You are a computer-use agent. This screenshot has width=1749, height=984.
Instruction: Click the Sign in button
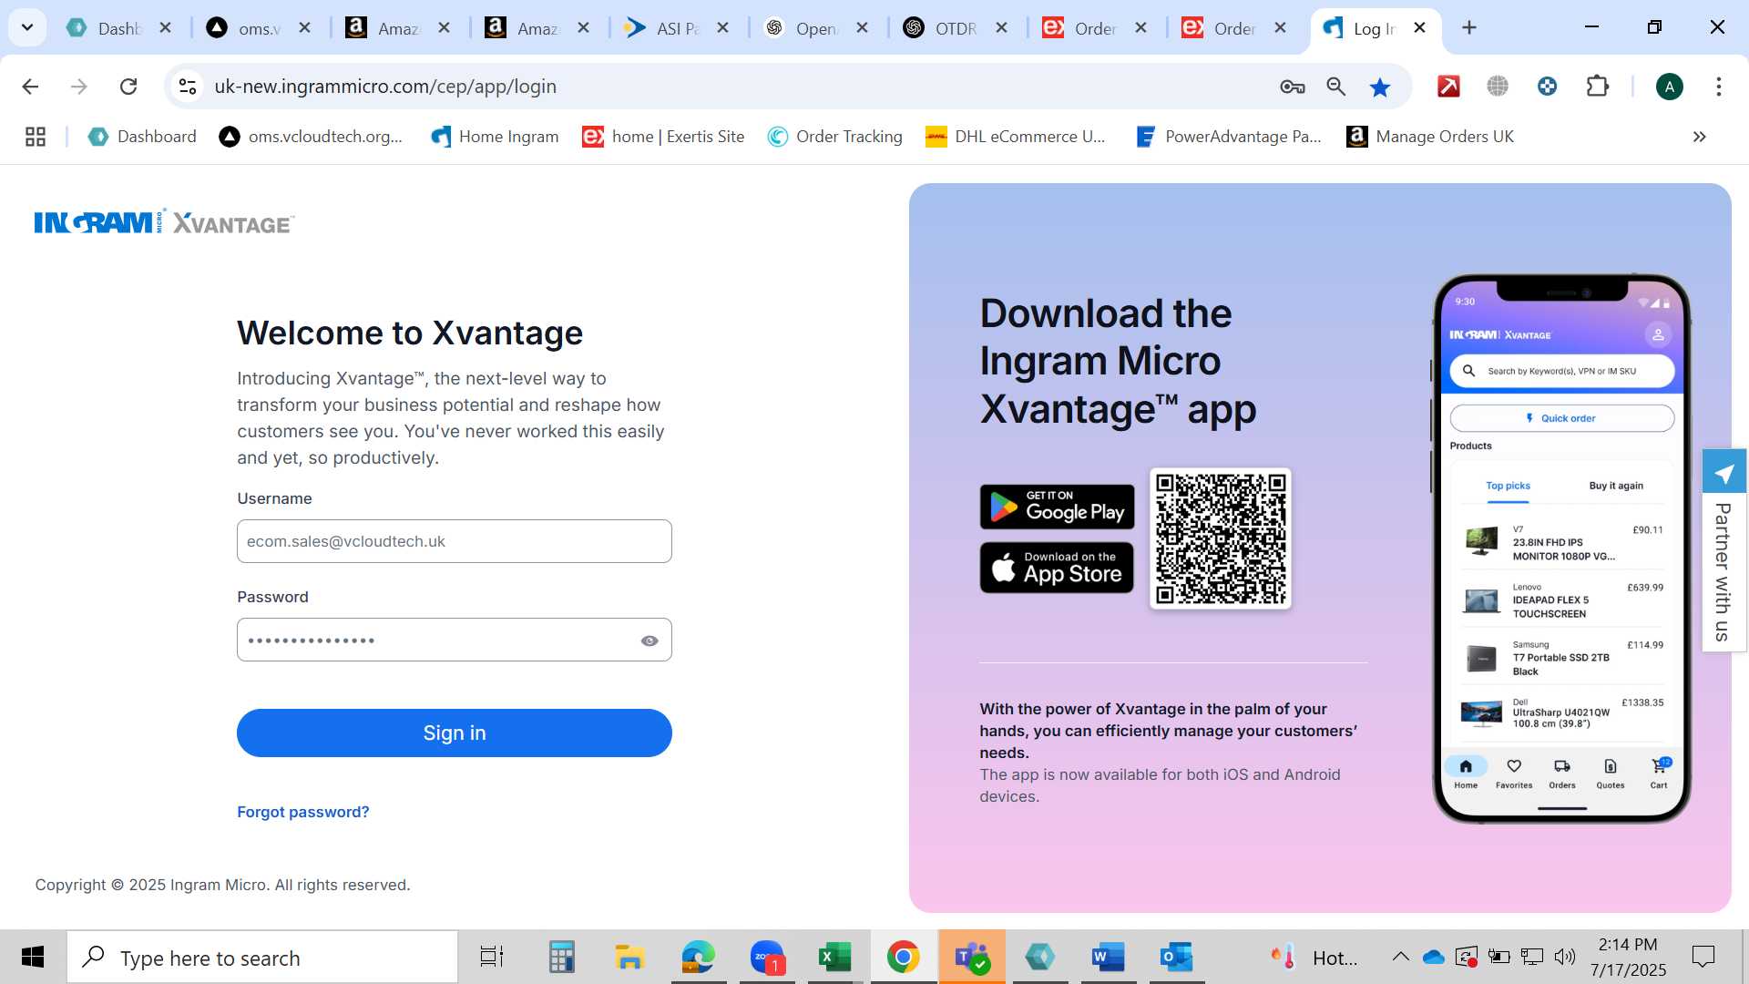pyautogui.click(x=455, y=733)
